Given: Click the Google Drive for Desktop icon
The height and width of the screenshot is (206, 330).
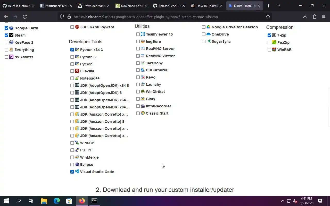Looking at the screenshot, I should coord(209,27).
